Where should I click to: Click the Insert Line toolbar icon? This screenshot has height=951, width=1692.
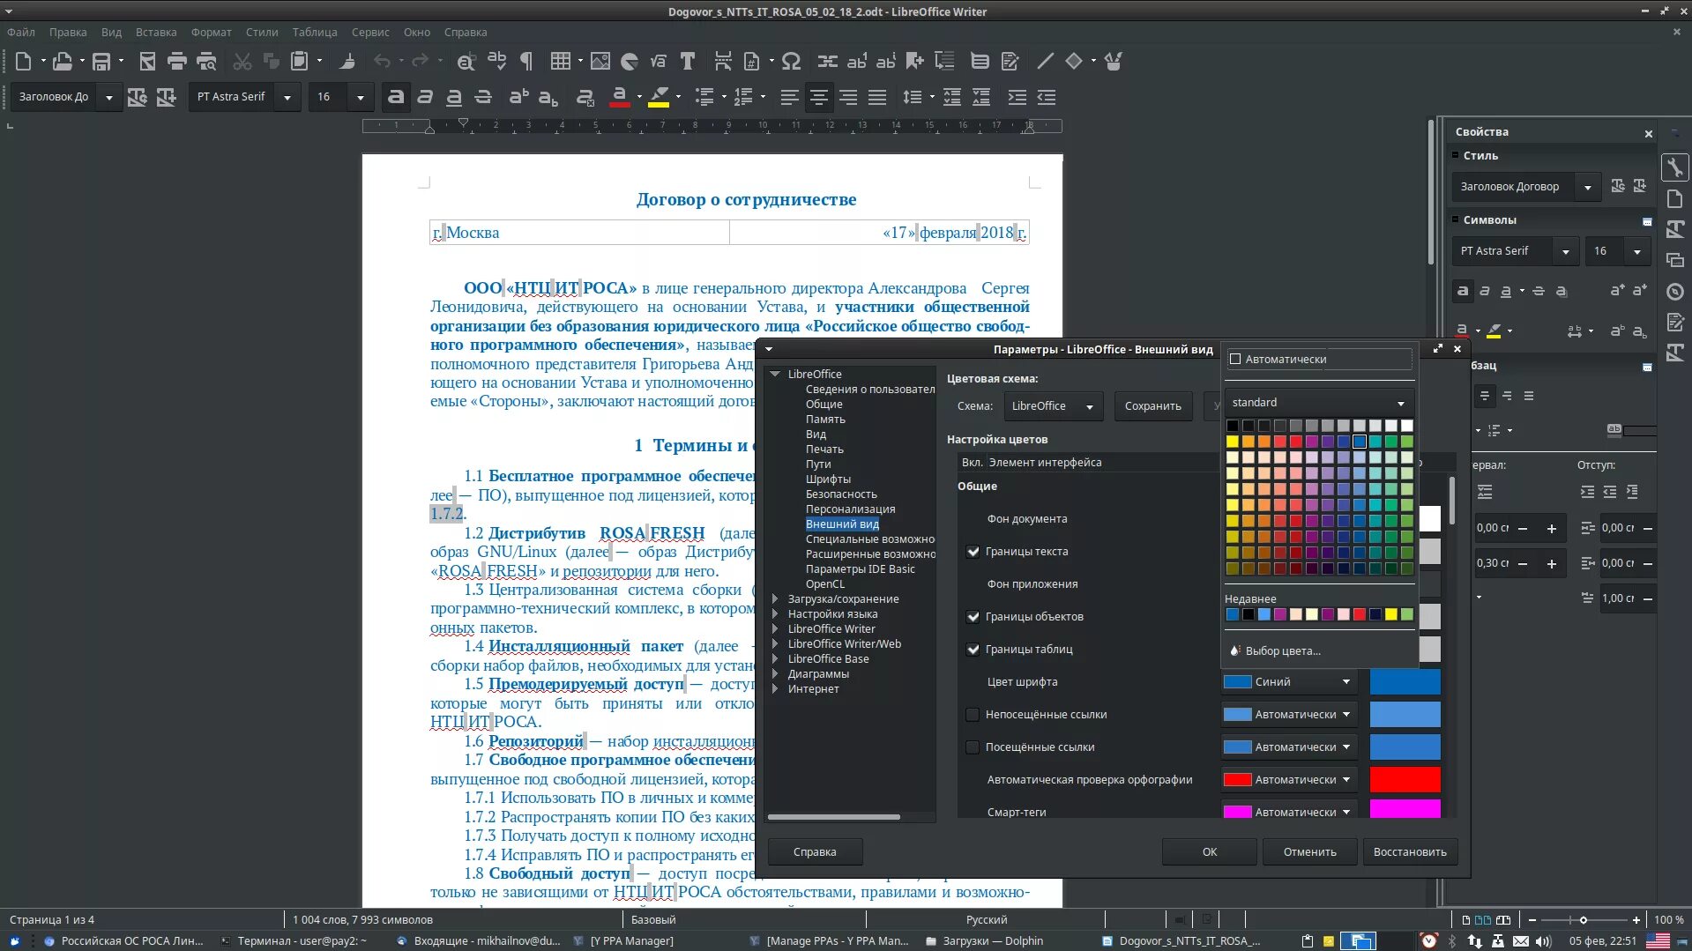click(x=1046, y=61)
